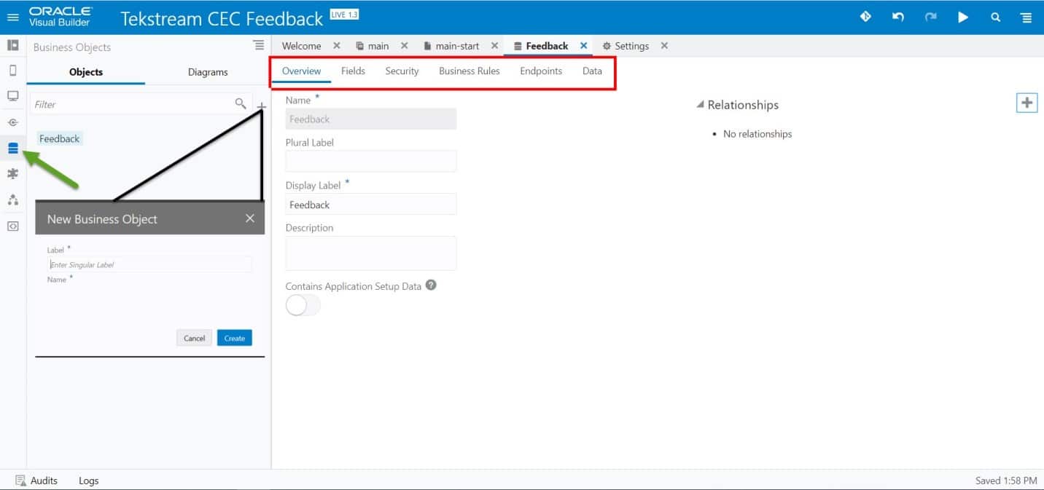Click the Display Label input field
The width and height of the screenshot is (1044, 490).
pos(371,205)
